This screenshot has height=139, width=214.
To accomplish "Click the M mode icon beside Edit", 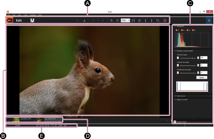I will 32,20.
